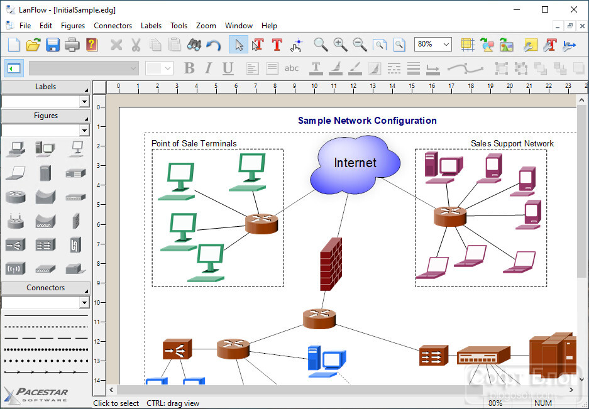
Task: Click the Connectors panel header button
Action: pos(46,288)
